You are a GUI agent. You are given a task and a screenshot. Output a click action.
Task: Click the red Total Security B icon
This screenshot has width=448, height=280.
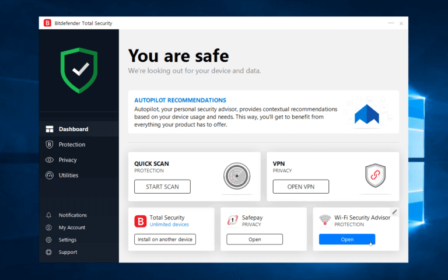coord(141,220)
